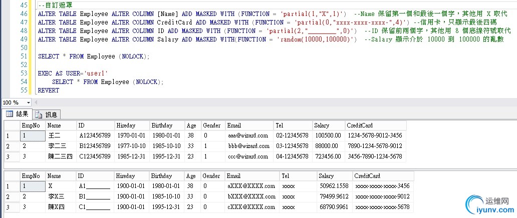This screenshot has height=218, width=517.
Task: Click the Email header in the second grid
Action: [252, 176]
